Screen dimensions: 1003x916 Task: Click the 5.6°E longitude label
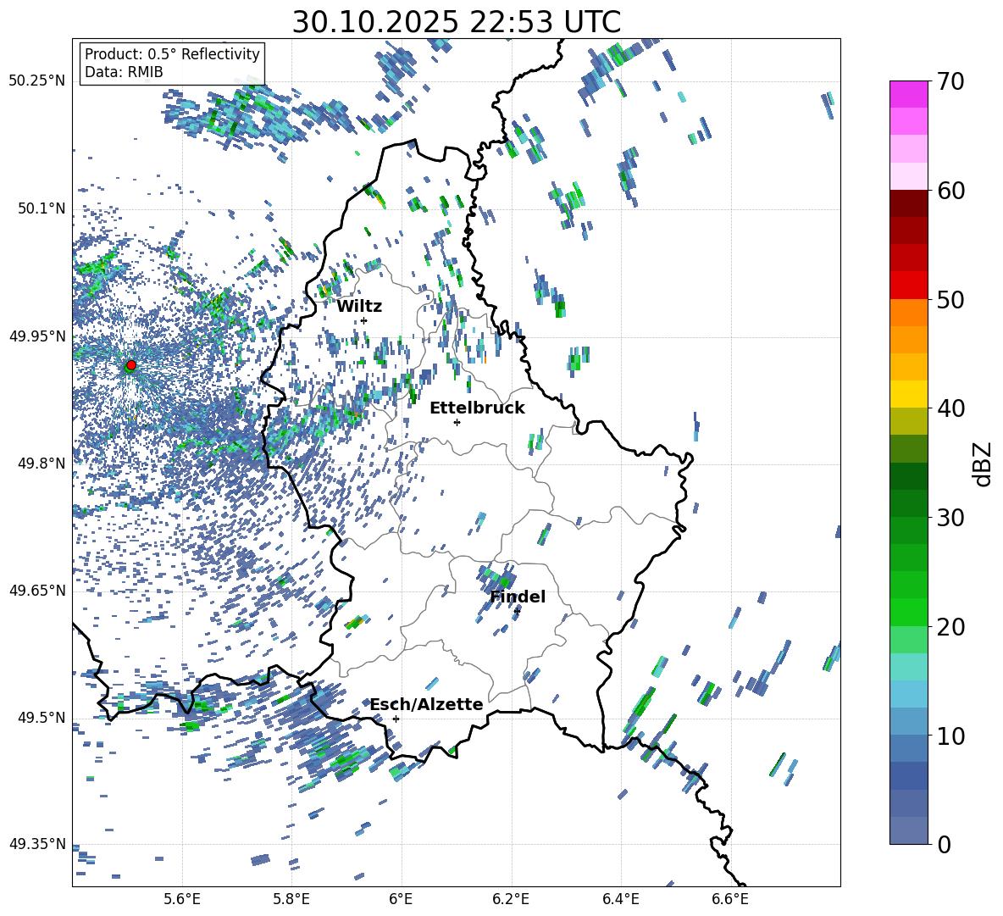[182, 899]
